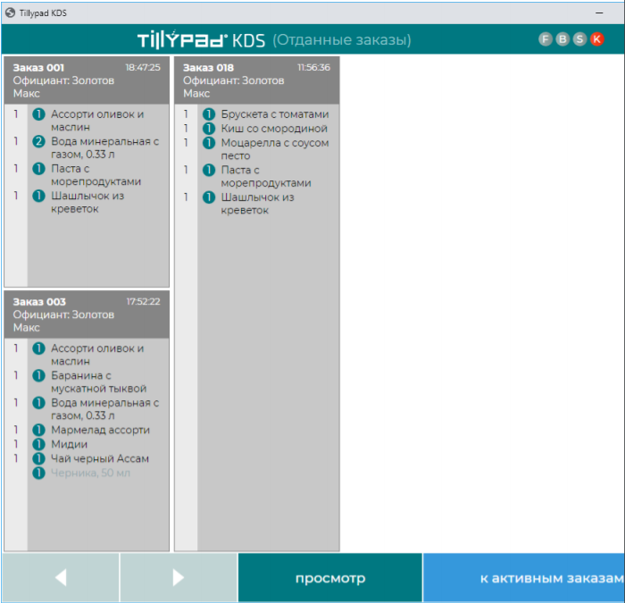The image size is (625, 603).
Task: Click the F status circle in header
Action: coord(546,39)
